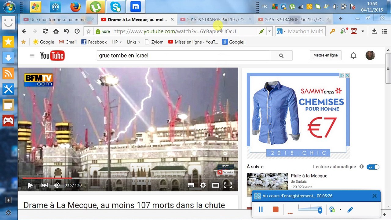Open the Gmail bookmark
Viewport: 391px width, 220px height.
pyautogui.click(x=68, y=42)
